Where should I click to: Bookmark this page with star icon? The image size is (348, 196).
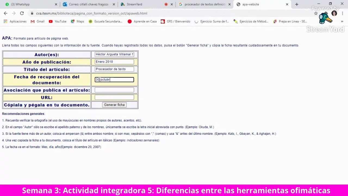pos(316,13)
